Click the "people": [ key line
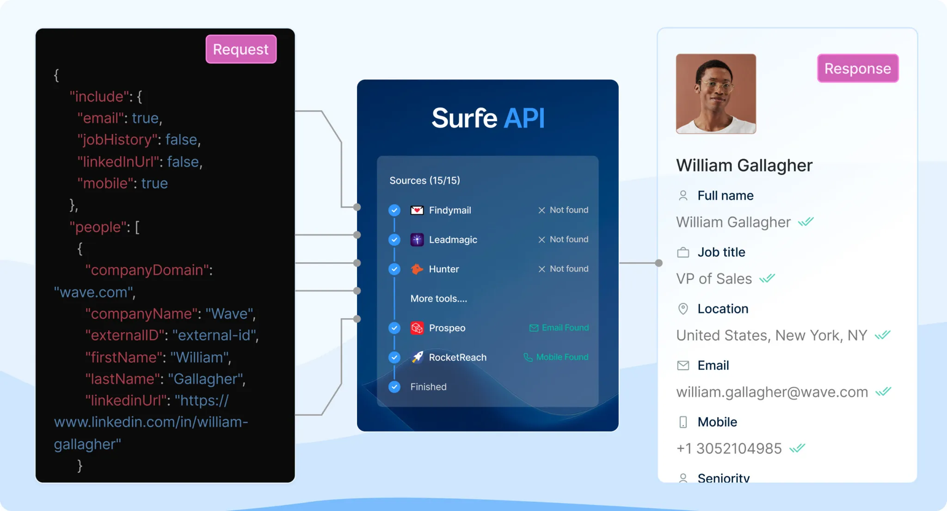Viewport: 947px width, 511px height. point(105,227)
